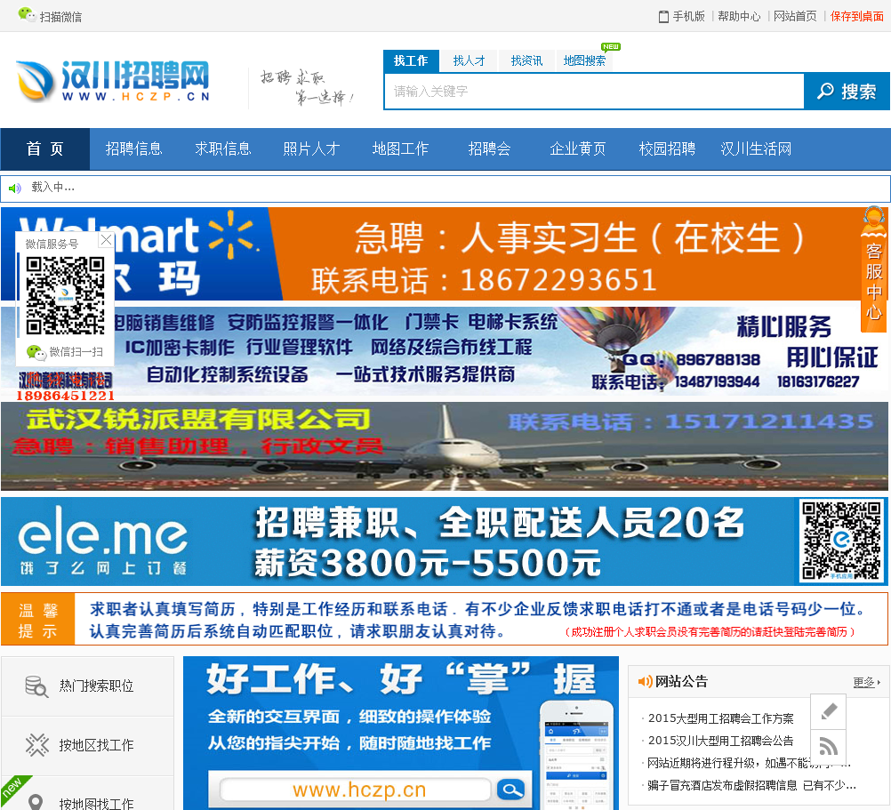
Task: Click the promo banner magnifier search button
Action: 510,790
